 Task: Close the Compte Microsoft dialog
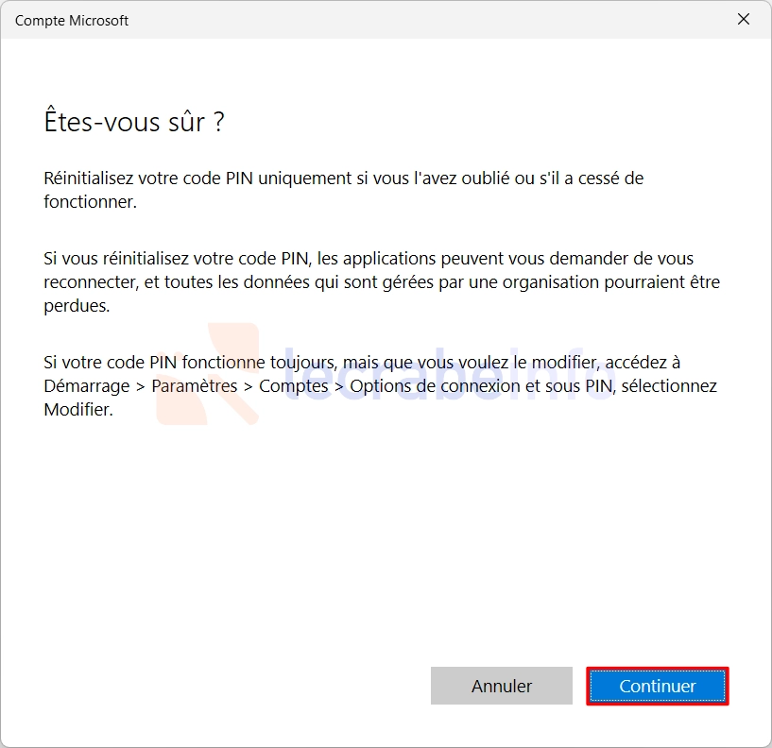click(744, 19)
